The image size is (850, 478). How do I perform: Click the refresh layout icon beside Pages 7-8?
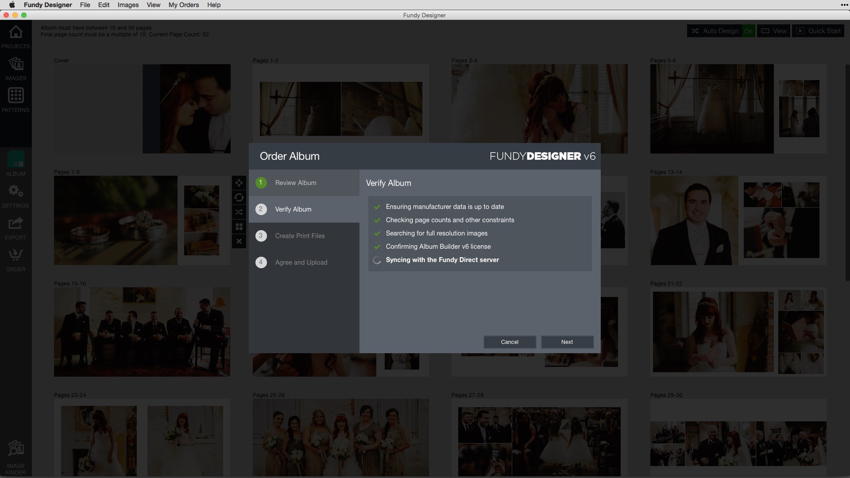pos(239,197)
